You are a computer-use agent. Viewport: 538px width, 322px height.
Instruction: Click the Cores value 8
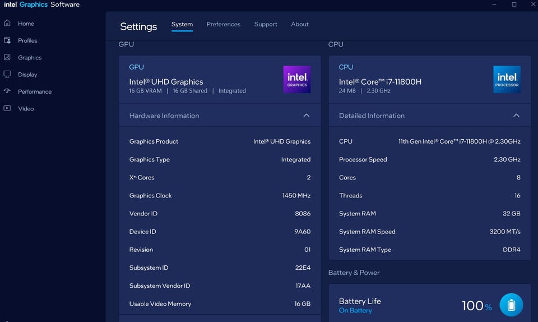(518, 177)
